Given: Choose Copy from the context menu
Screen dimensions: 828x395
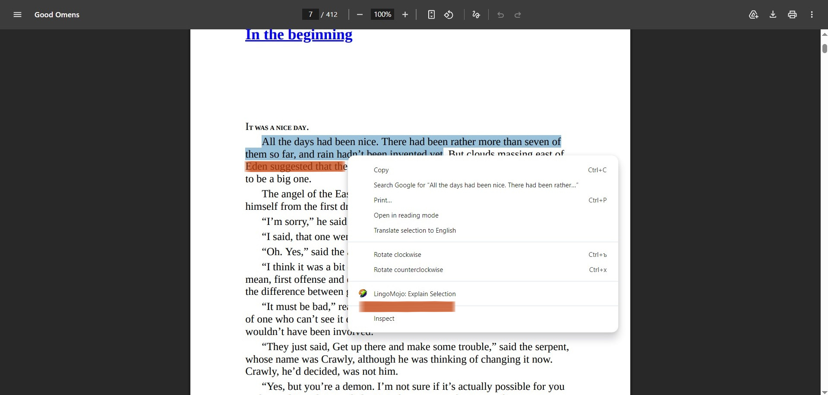Looking at the screenshot, I should (483, 170).
